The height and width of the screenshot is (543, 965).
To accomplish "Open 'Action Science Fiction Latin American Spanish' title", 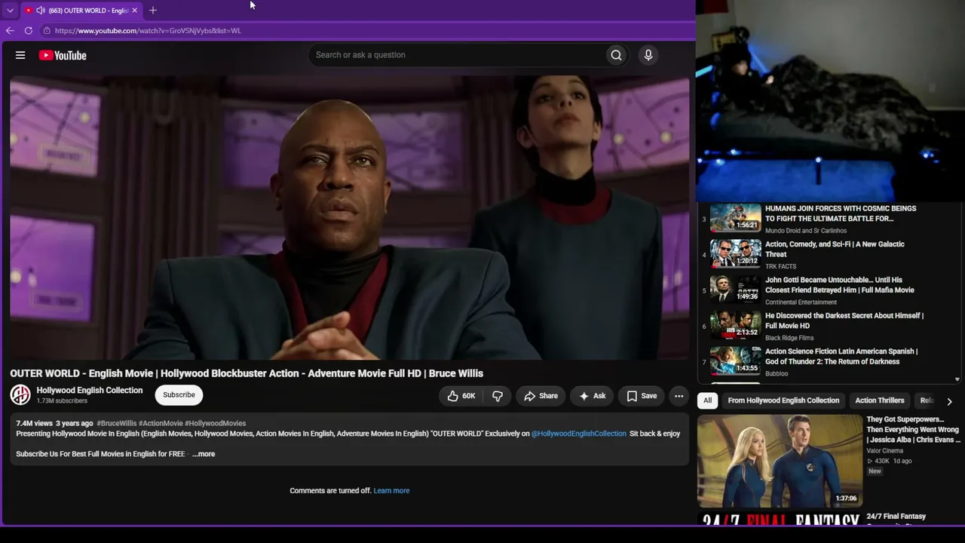I will (841, 357).
